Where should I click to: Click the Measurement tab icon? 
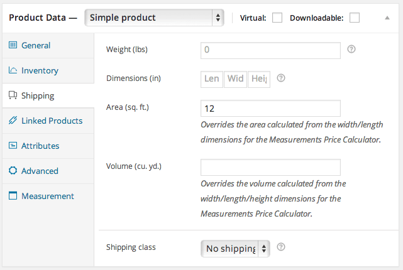pos(13,196)
